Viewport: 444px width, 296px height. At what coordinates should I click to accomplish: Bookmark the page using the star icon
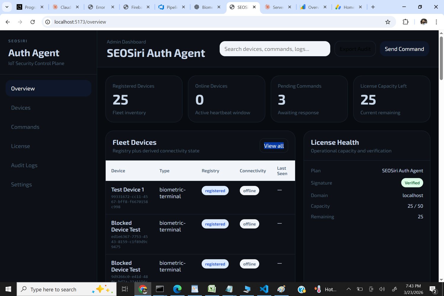click(388, 22)
